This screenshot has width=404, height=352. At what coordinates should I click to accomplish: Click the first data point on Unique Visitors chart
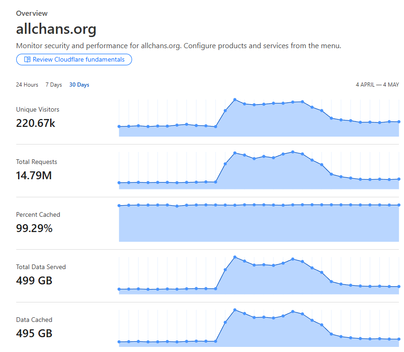119,126
